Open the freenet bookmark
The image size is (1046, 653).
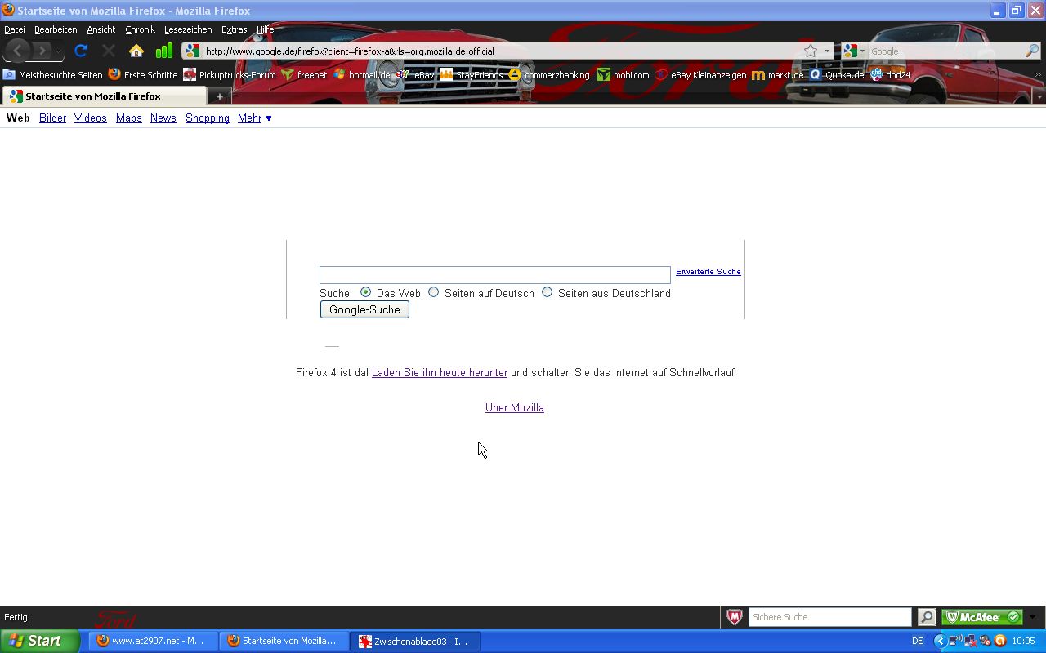coord(304,74)
